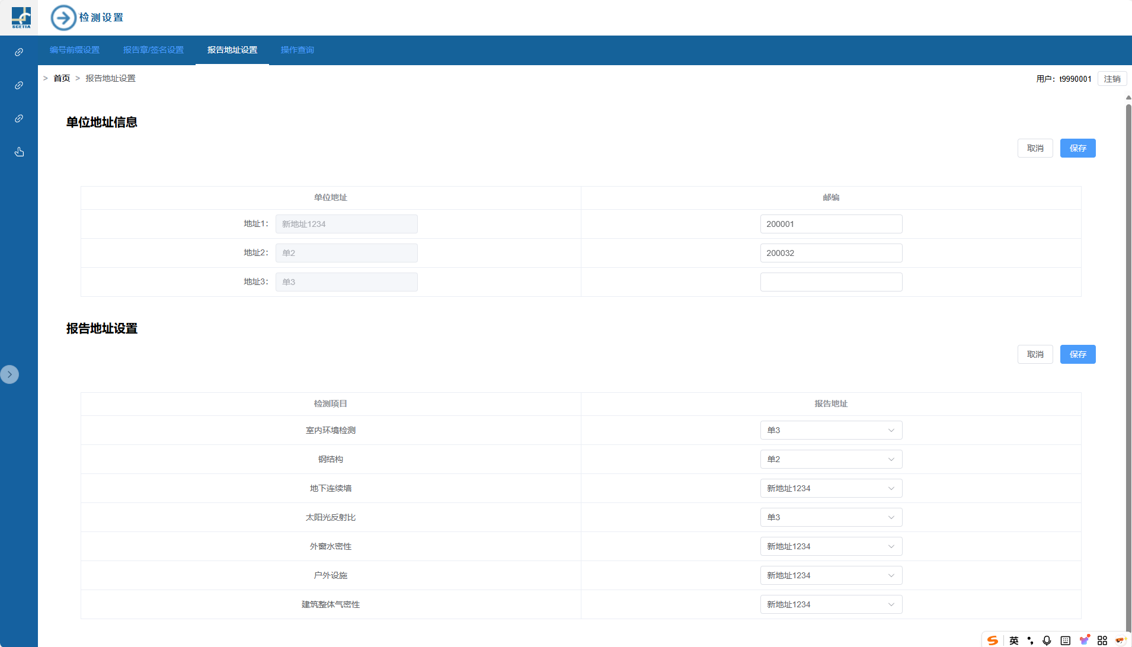
Task: Click the 首页 breadcrumb link
Action: [62, 78]
